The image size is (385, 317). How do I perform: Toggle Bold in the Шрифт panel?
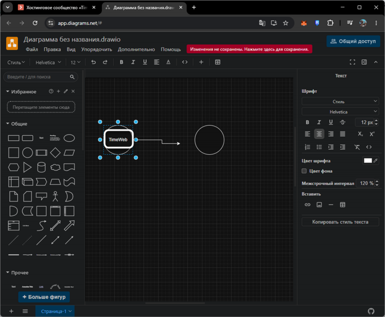coord(307,122)
